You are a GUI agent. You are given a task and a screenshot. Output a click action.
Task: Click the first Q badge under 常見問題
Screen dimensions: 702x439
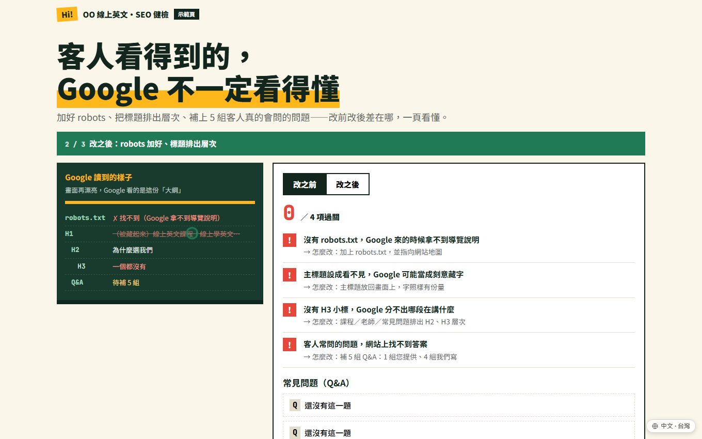[x=295, y=405]
